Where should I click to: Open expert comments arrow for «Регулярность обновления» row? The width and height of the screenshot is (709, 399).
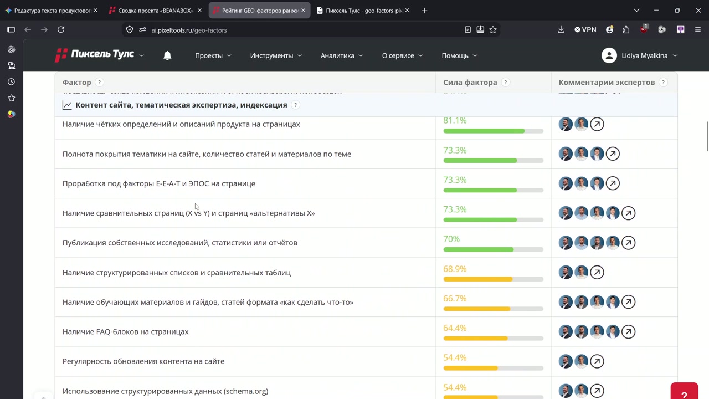pyautogui.click(x=597, y=361)
